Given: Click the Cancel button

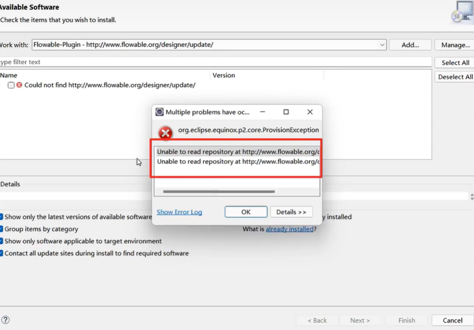Looking at the screenshot, I should (453, 320).
